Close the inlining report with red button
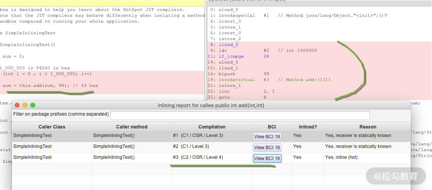The width and height of the screenshot is (432, 190). tap(17, 105)
